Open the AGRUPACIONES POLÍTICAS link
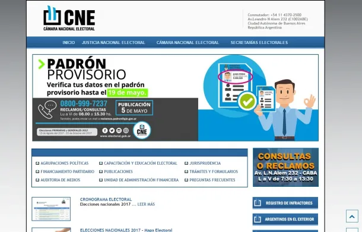This screenshot has width=362, height=232. click(65, 163)
